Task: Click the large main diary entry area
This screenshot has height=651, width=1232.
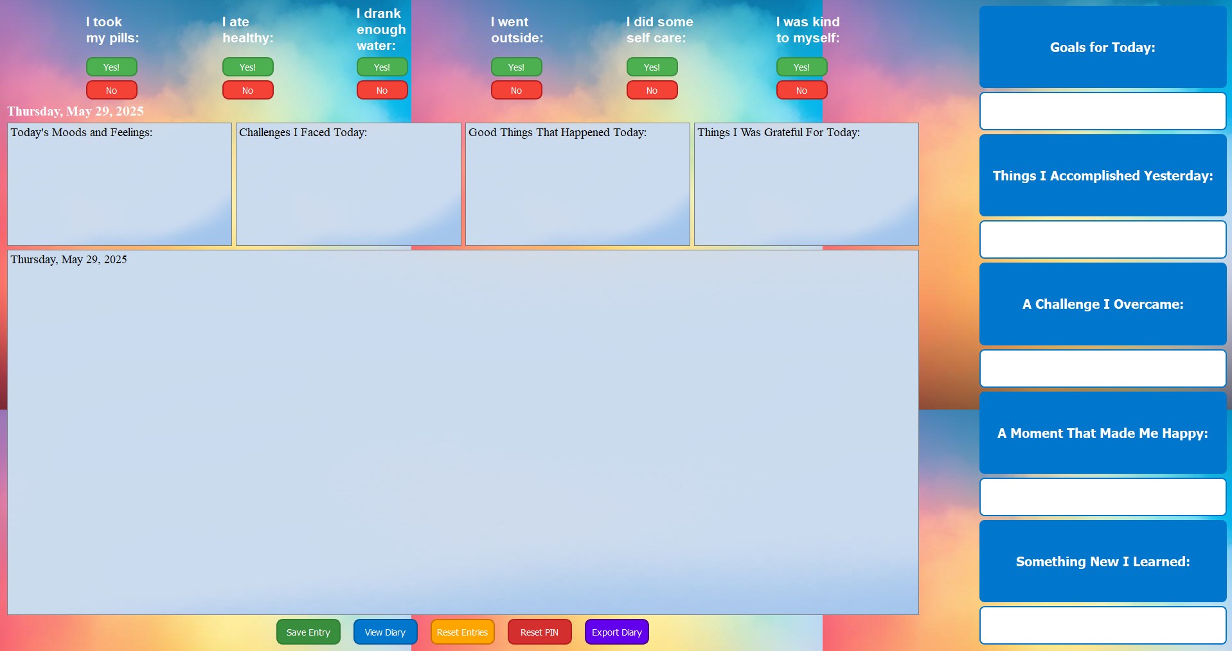Action: pyautogui.click(x=463, y=432)
